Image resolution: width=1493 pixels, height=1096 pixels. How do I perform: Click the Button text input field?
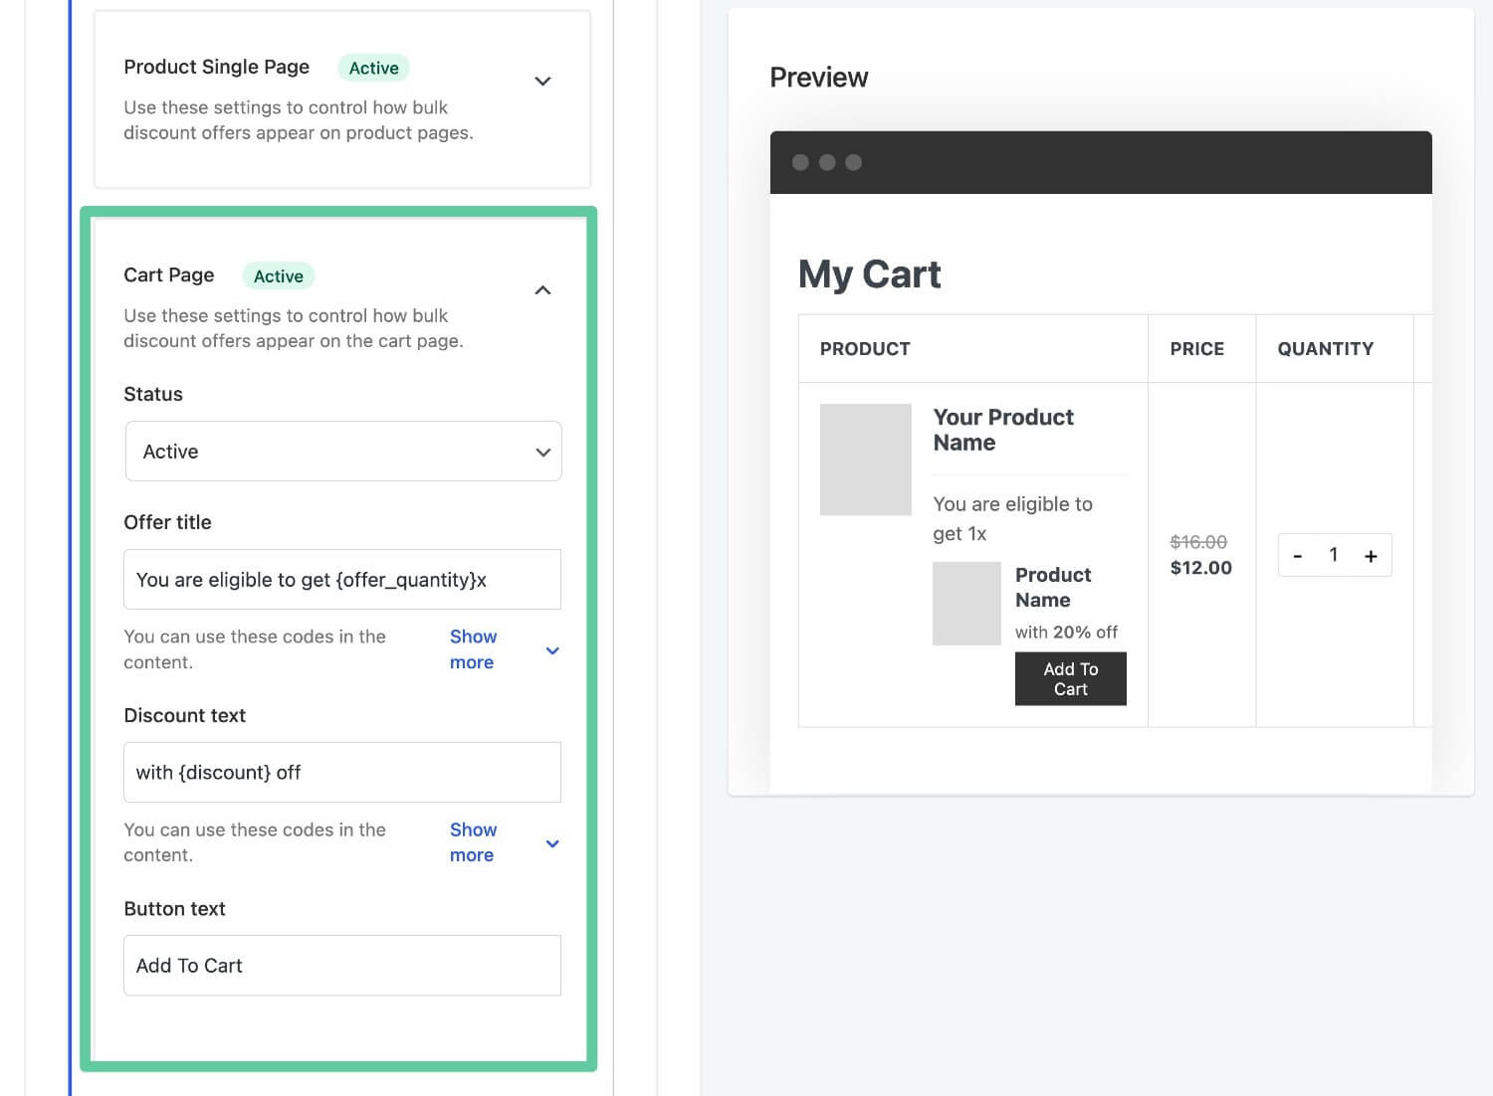[x=342, y=966]
